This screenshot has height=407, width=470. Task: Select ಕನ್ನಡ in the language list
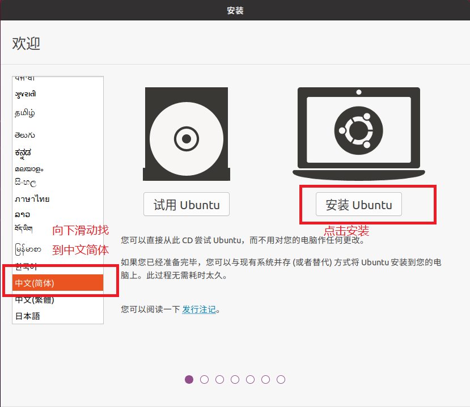point(58,152)
